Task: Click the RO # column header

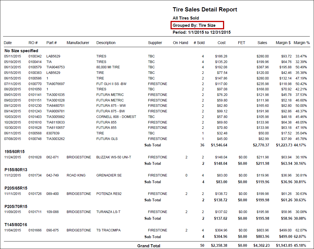Action: [33, 43]
